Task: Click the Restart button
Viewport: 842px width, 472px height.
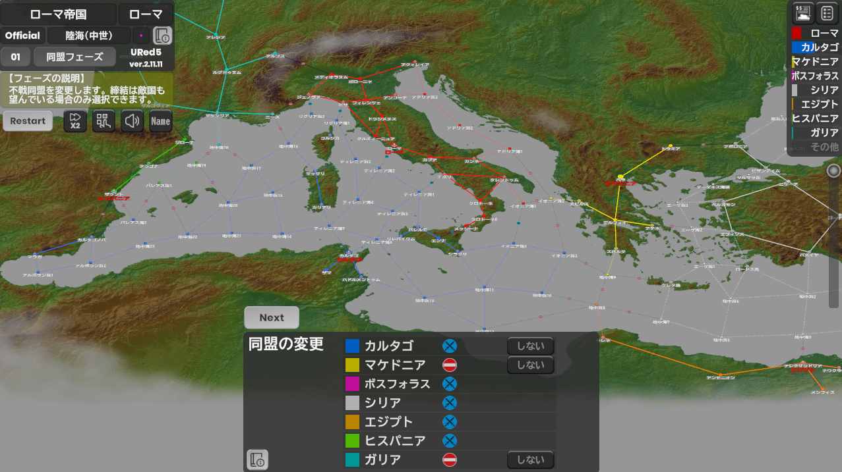Action: pos(28,121)
